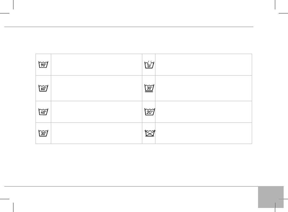288x212 pixels.
Task: Click the empty description cell beside 90° symbol
Action: (x=96, y=65)
